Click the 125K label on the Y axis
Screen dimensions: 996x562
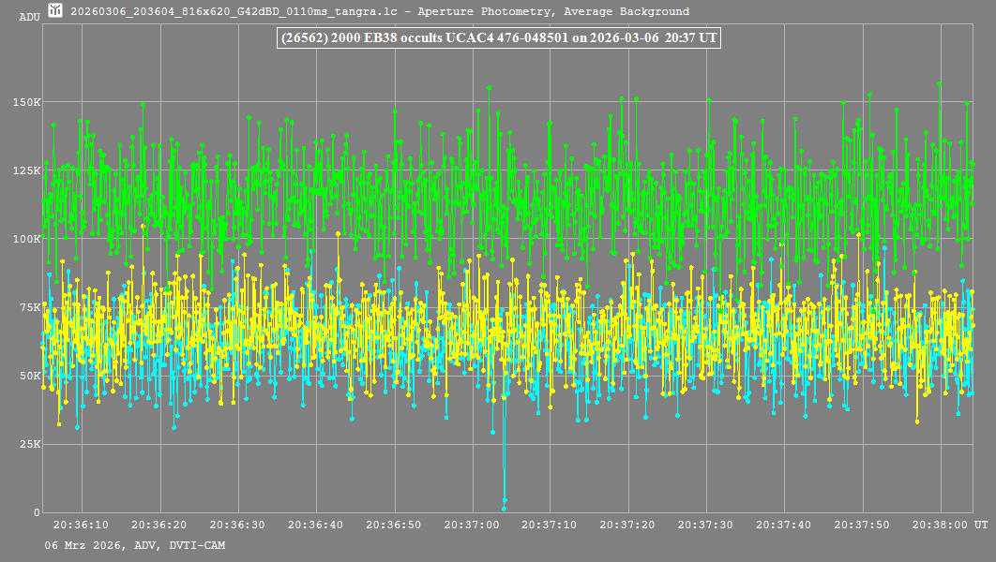(26, 170)
